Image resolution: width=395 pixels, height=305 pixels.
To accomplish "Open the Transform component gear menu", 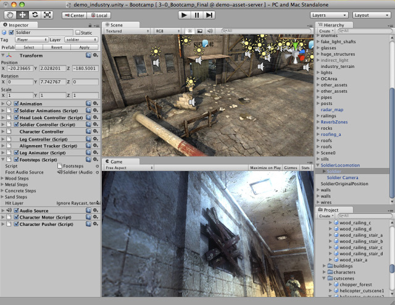I will point(96,54).
